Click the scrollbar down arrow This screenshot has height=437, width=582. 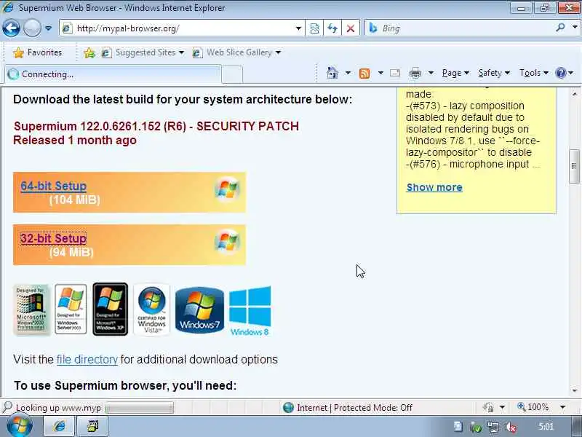coord(575,390)
